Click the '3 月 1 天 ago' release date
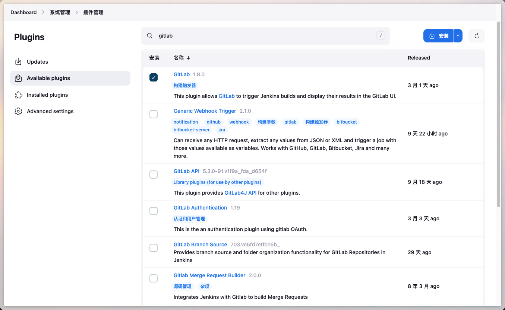This screenshot has height=310, width=505. click(423, 85)
